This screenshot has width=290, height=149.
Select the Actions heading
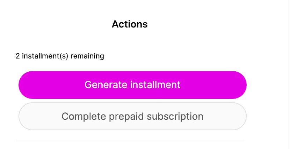tap(130, 24)
